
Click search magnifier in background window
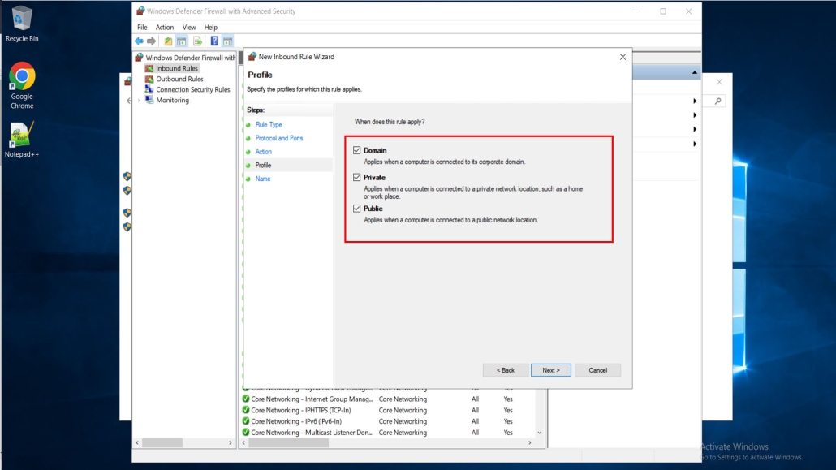click(x=718, y=101)
